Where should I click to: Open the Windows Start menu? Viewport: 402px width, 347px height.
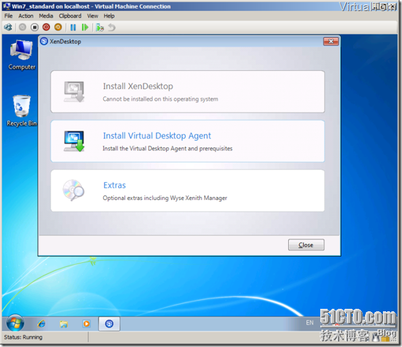point(15,323)
